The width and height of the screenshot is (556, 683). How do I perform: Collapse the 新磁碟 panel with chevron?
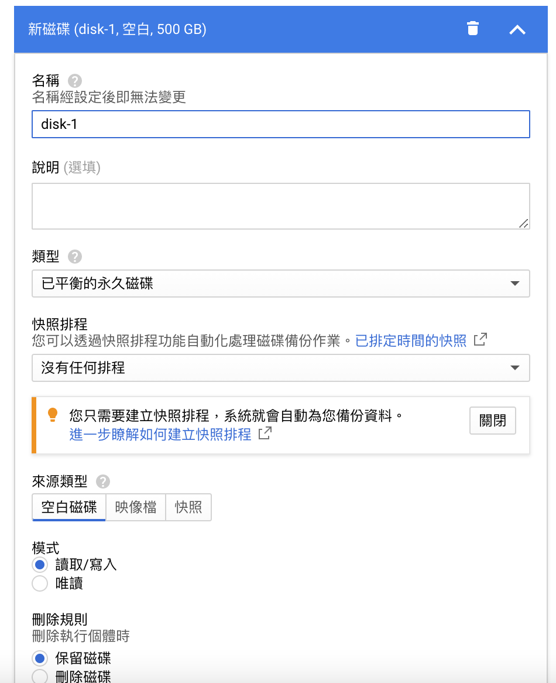tap(517, 29)
